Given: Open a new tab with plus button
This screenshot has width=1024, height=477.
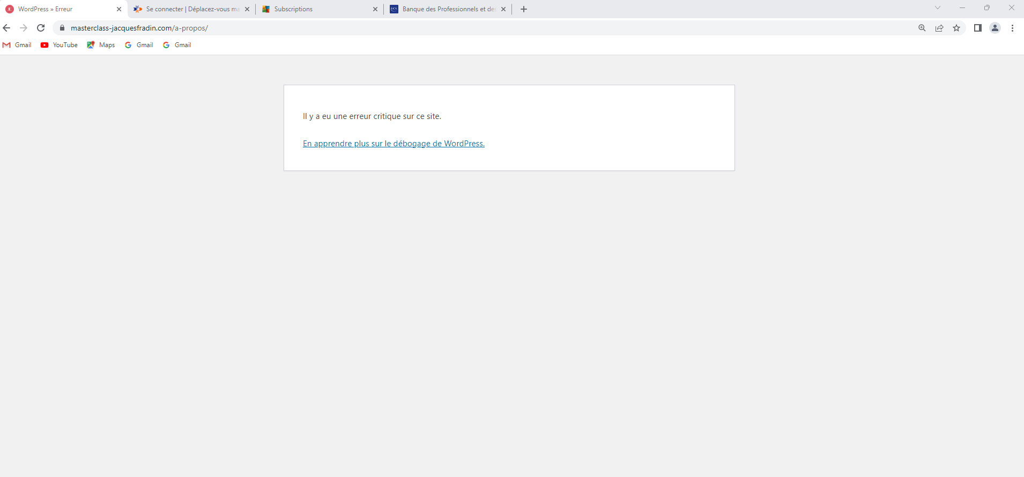Looking at the screenshot, I should (524, 9).
